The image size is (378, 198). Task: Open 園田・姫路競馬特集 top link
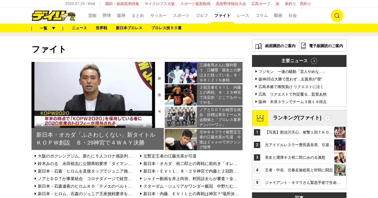[122, 4]
